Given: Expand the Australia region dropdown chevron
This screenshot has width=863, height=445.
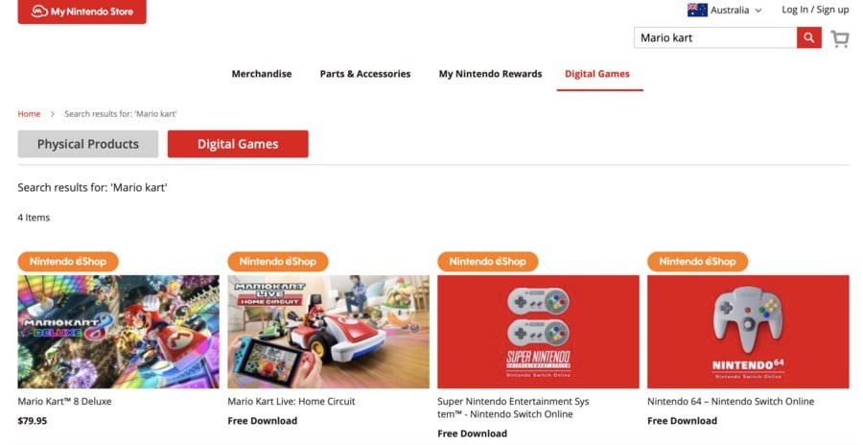Looking at the screenshot, I should click(758, 11).
